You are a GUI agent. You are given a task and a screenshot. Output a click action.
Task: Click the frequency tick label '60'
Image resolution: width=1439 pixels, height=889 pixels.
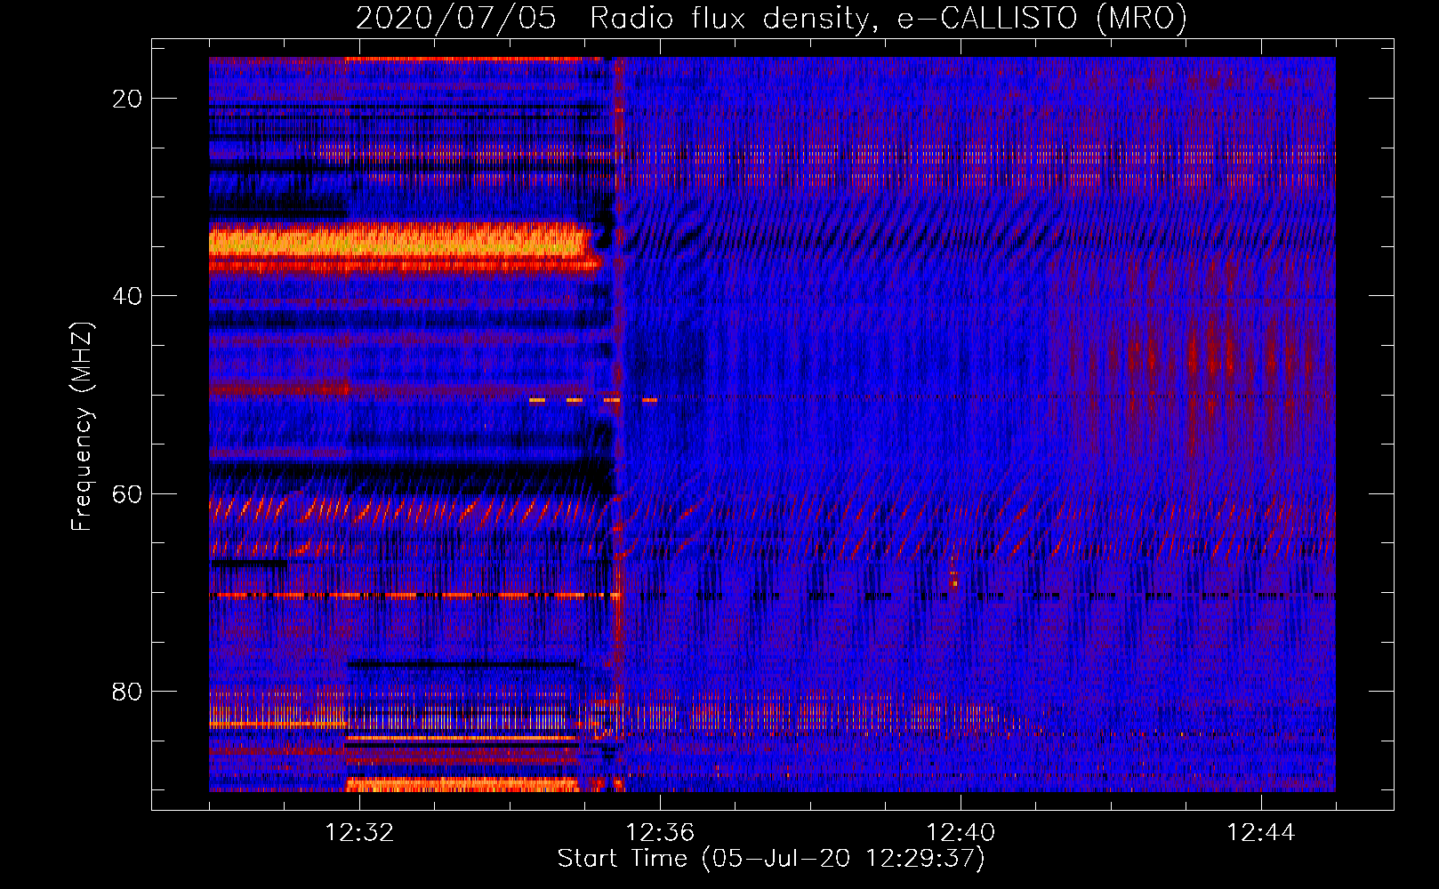(128, 493)
